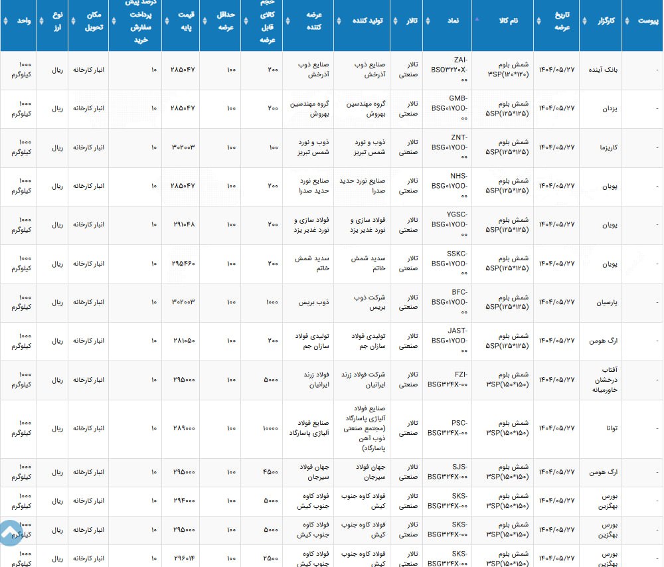Click the sort icon beside واحد header
This screenshot has height=567, width=664.
pos(5,21)
